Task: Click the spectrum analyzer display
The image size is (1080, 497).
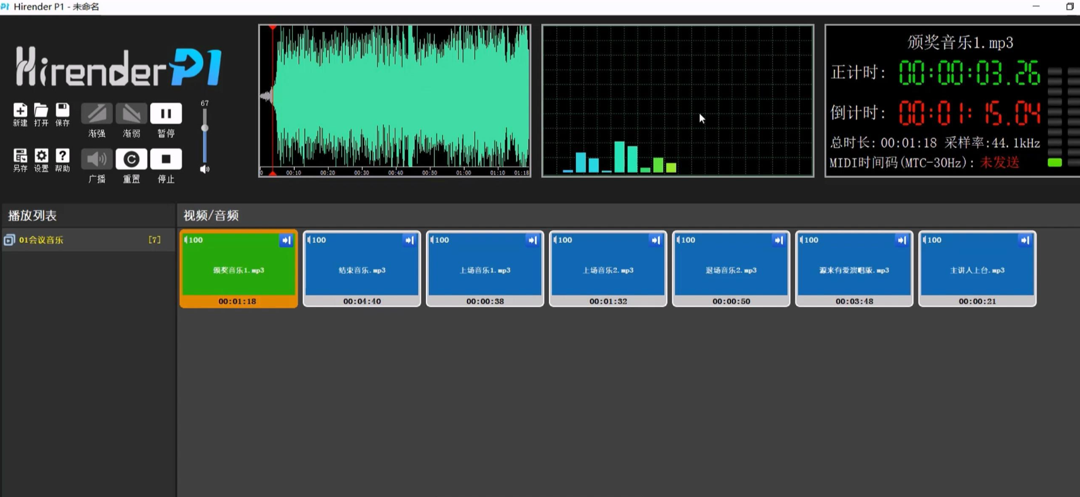Action: pyautogui.click(x=678, y=101)
